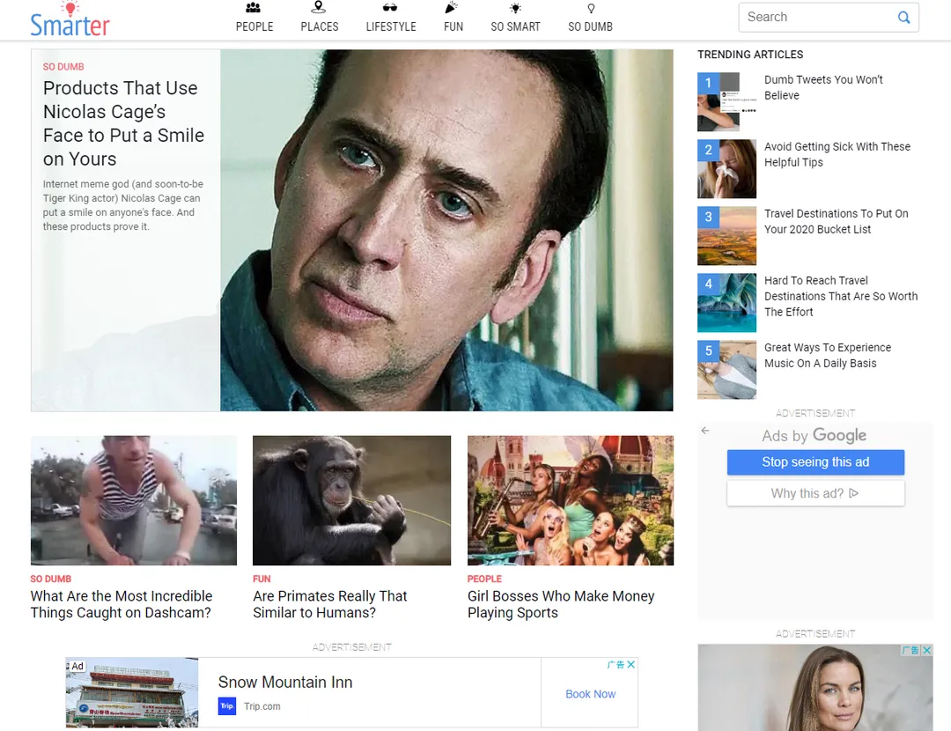Click the Nicolas Cage featured image
951x731 pixels.
point(446,231)
